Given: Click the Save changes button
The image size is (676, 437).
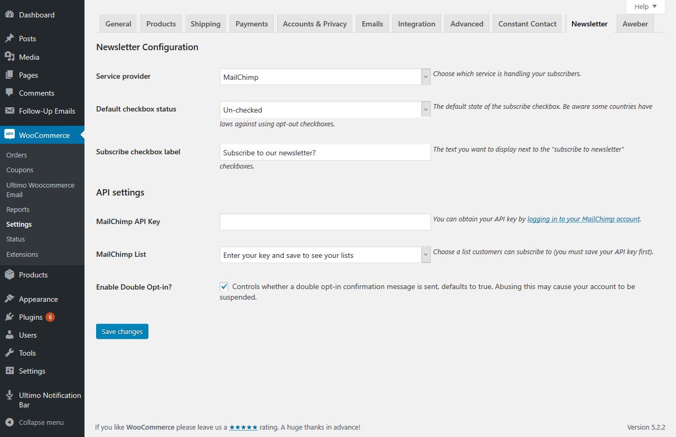Looking at the screenshot, I should point(122,331).
